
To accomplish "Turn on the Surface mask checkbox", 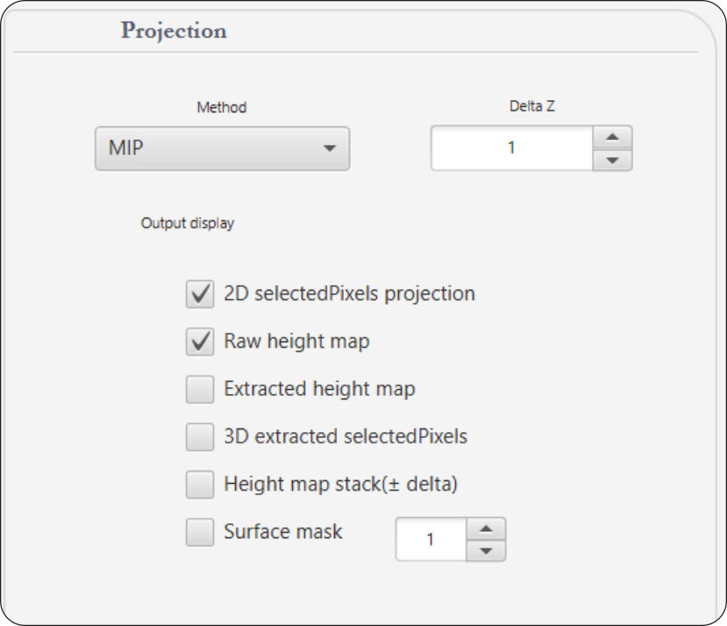I will coord(200,532).
